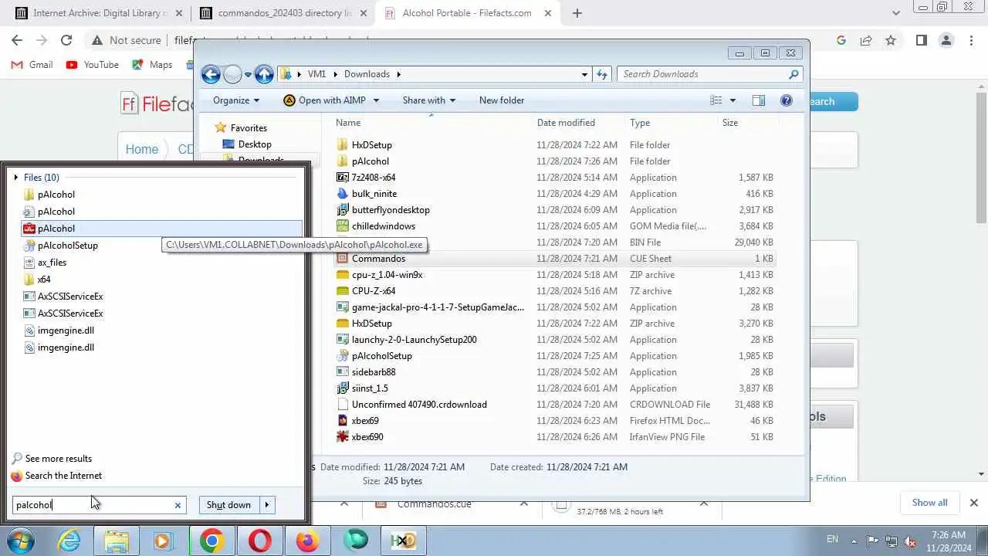Viewport: 988px width, 556px height.
Task: Clear the palcohol search box X
Action: [x=178, y=505]
